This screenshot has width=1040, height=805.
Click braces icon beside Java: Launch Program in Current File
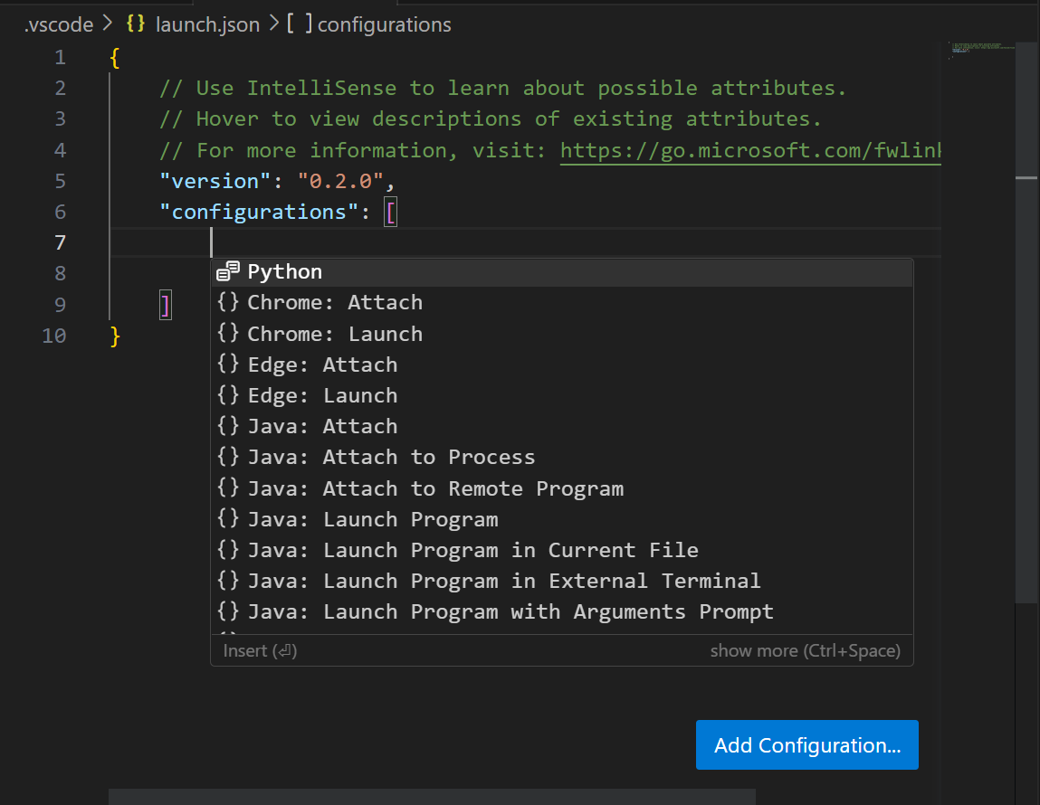(228, 549)
